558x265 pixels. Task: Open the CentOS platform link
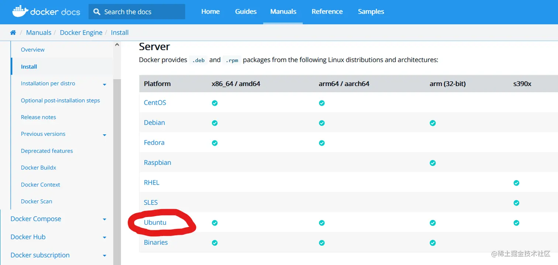(x=155, y=103)
